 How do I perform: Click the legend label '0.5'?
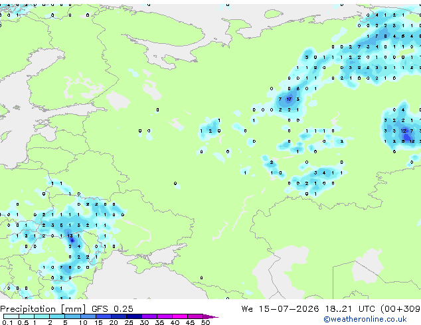pos(23,322)
